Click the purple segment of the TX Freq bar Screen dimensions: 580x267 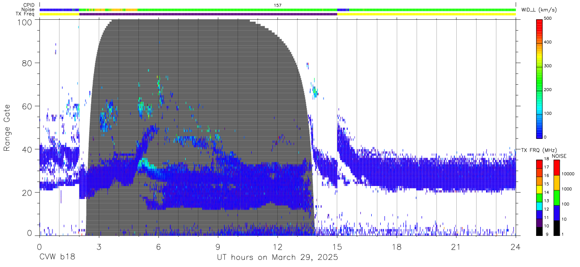pos(208,14)
